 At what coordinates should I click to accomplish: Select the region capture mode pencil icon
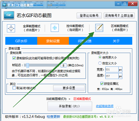click(x=99, y=28)
